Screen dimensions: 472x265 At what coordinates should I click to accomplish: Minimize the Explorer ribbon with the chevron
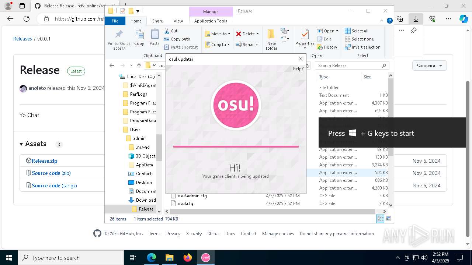coord(382,21)
